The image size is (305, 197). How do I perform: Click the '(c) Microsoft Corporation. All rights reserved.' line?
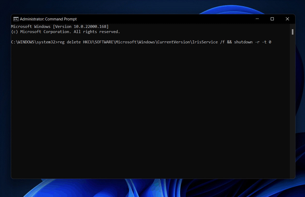[x=66, y=32]
